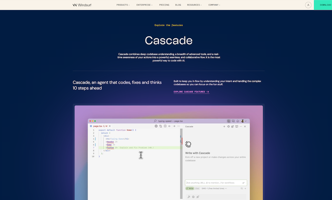Open the Cascade book icon
The width and height of the screenshot is (332, 200).
(x=237, y=126)
